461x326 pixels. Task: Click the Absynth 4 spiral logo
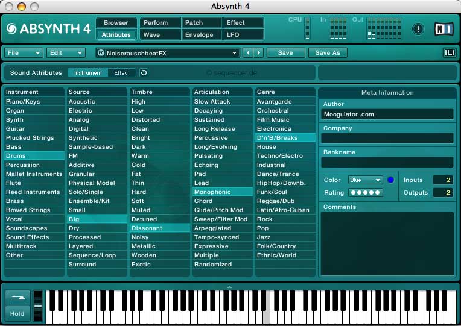click(11, 28)
